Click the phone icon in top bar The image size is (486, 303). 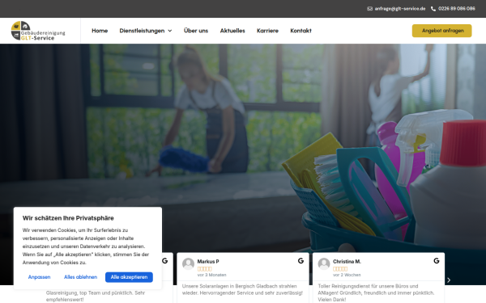point(433,9)
